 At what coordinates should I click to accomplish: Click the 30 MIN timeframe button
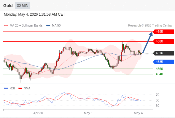[x=23, y=6]
